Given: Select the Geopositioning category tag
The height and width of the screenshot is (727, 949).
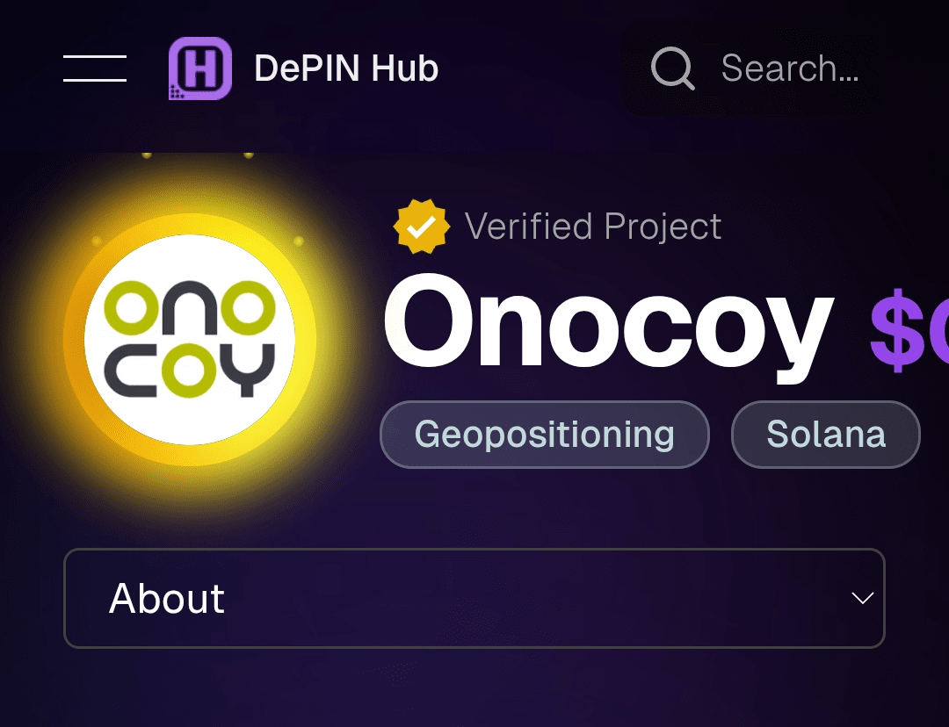Looking at the screenshot, I should (x=545, y=435).
